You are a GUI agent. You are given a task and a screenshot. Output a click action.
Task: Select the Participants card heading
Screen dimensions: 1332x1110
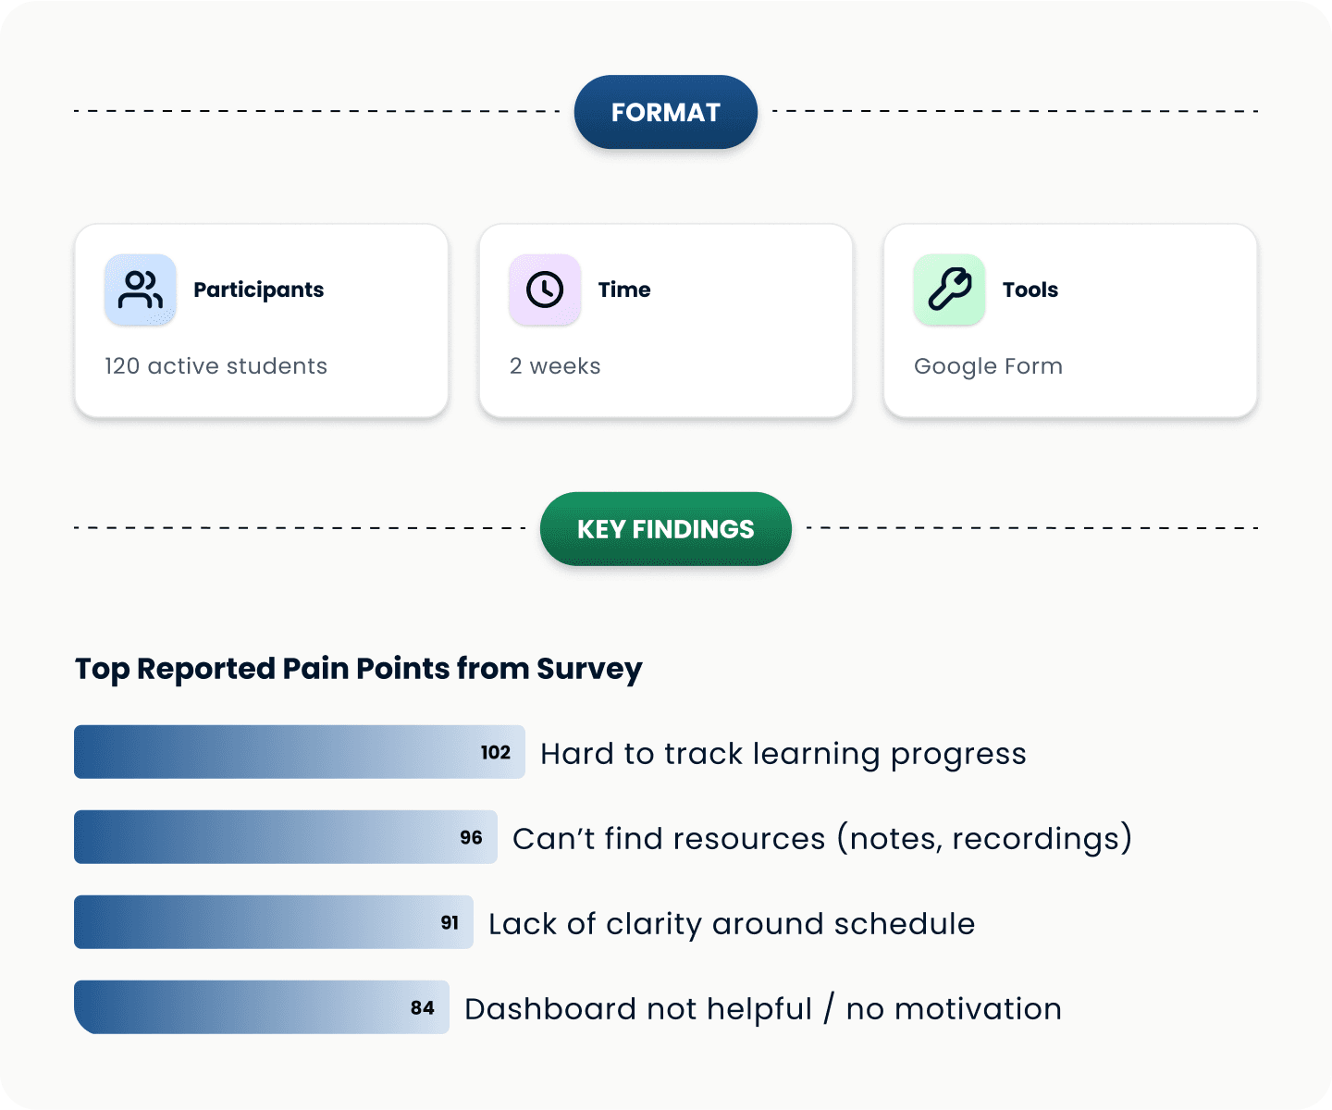258,290
